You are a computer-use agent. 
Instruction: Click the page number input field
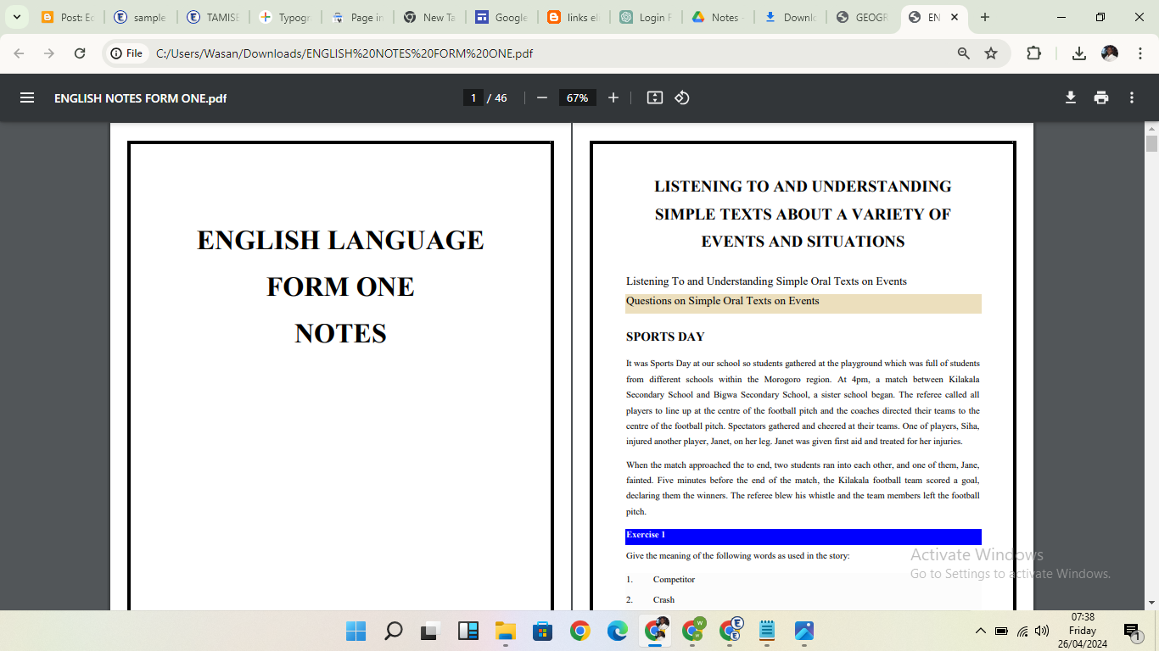[x=473, y=97]
